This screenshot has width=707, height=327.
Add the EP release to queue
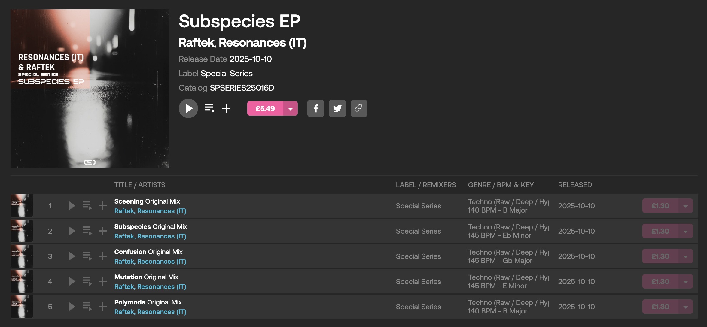tap(210, 108)
